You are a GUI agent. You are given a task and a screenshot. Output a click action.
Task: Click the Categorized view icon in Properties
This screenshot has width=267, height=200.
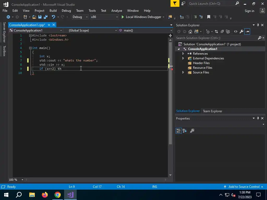tap(179, 131)
